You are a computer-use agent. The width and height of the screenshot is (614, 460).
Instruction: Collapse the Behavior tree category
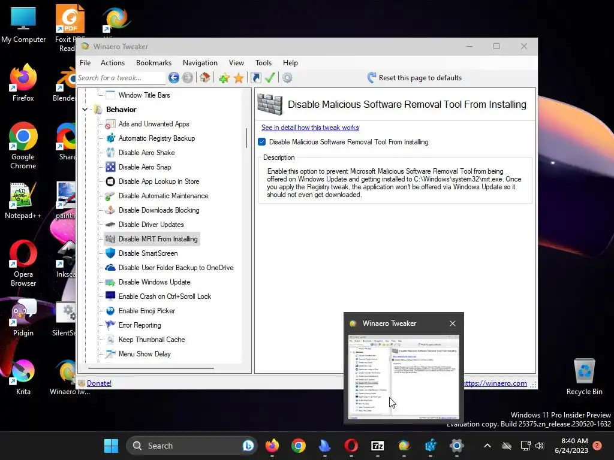[x=85, y=110]
